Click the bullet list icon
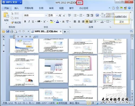 (x=75, y=15)
